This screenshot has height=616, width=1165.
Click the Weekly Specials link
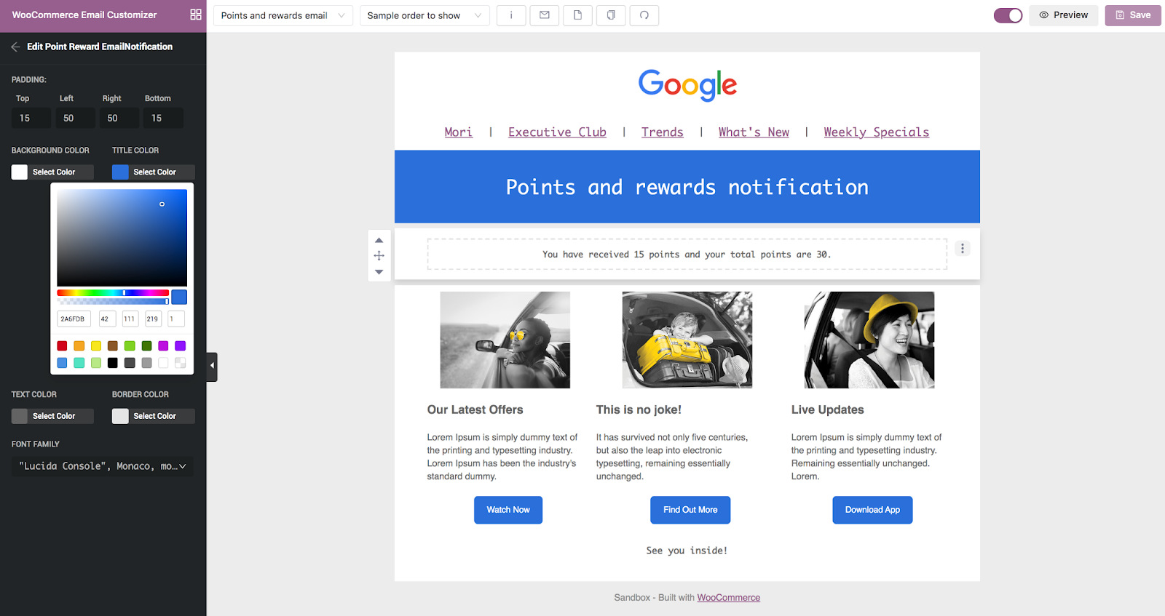pos(877,132)
